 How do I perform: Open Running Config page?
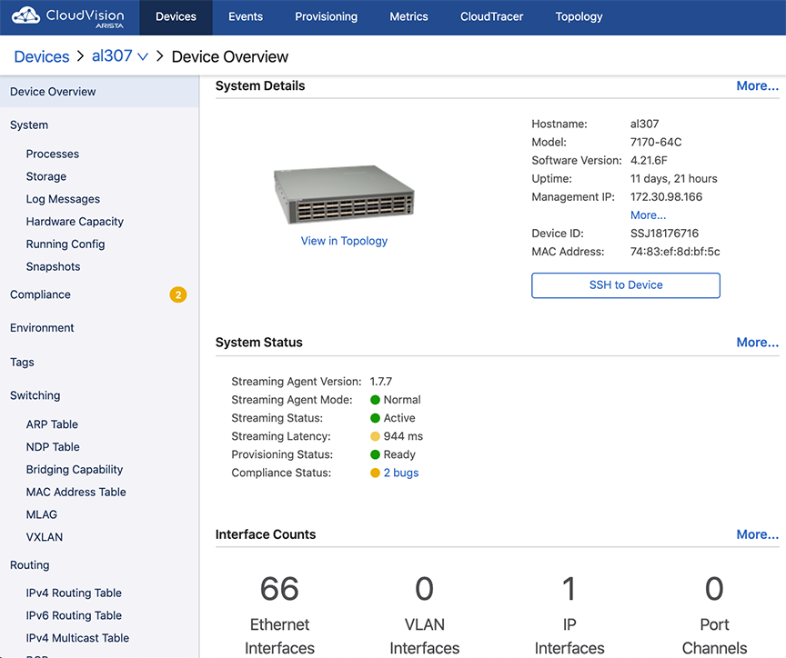(65, 244)
